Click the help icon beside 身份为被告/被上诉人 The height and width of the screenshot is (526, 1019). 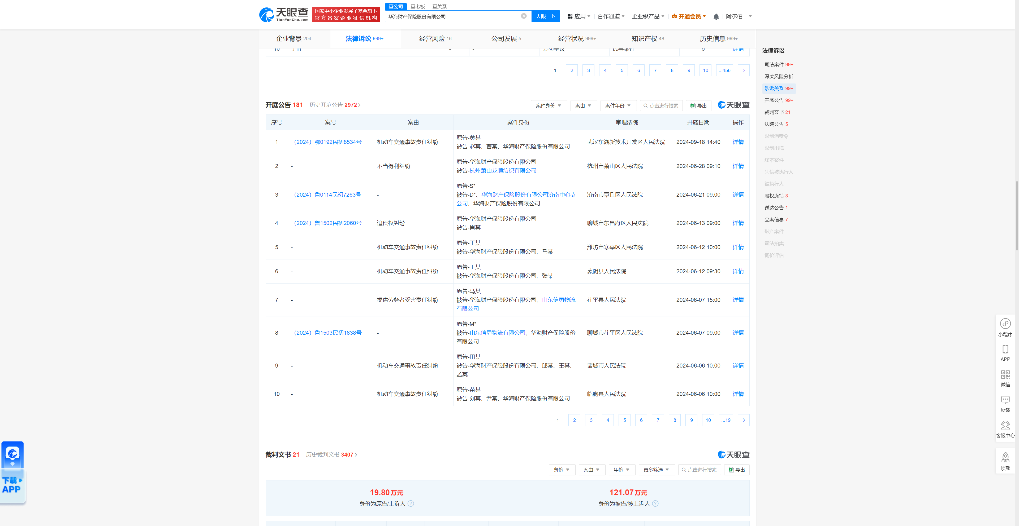click(655, 503)
